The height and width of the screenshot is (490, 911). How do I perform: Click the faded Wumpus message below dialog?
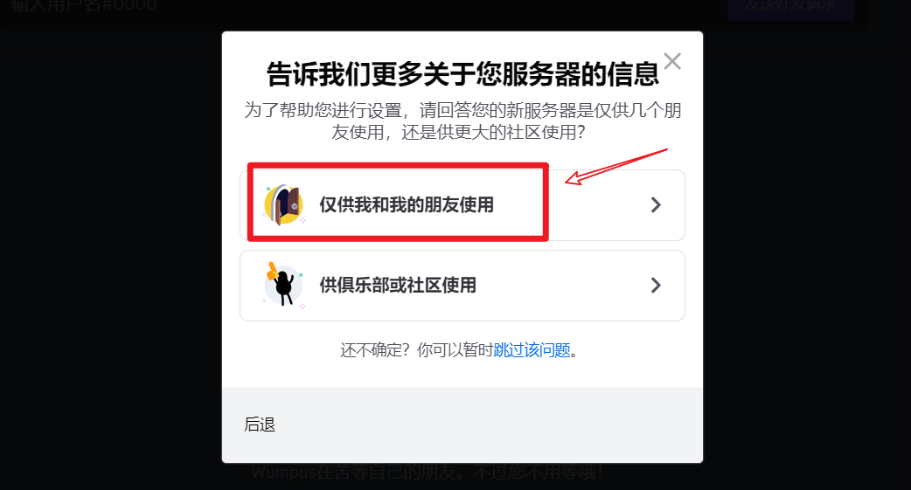pos(427,473)
